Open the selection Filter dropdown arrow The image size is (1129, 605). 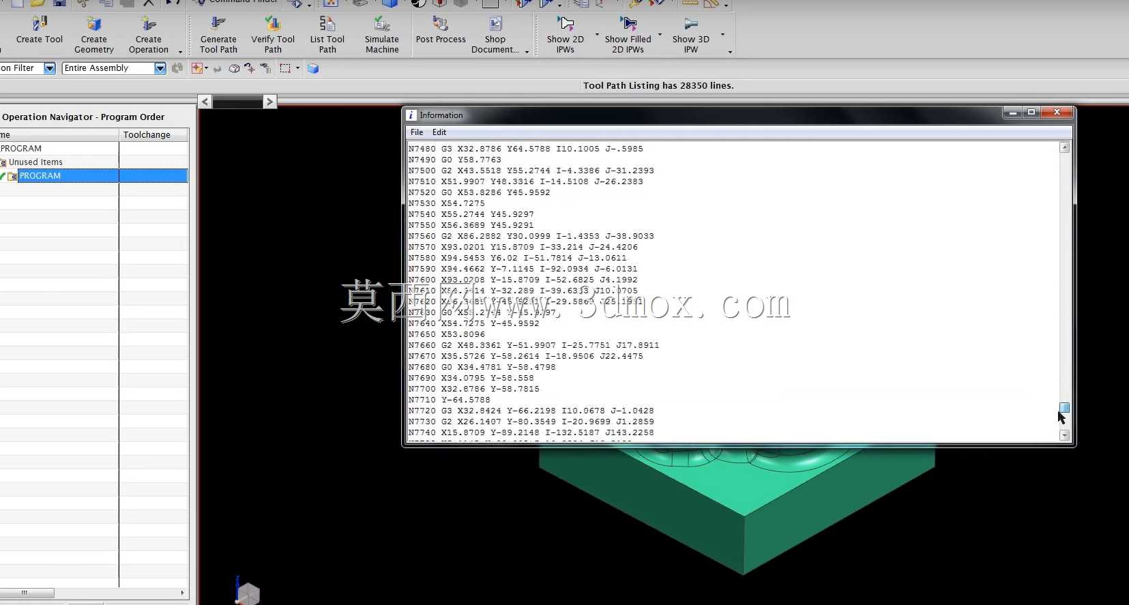tap(49, 68)
